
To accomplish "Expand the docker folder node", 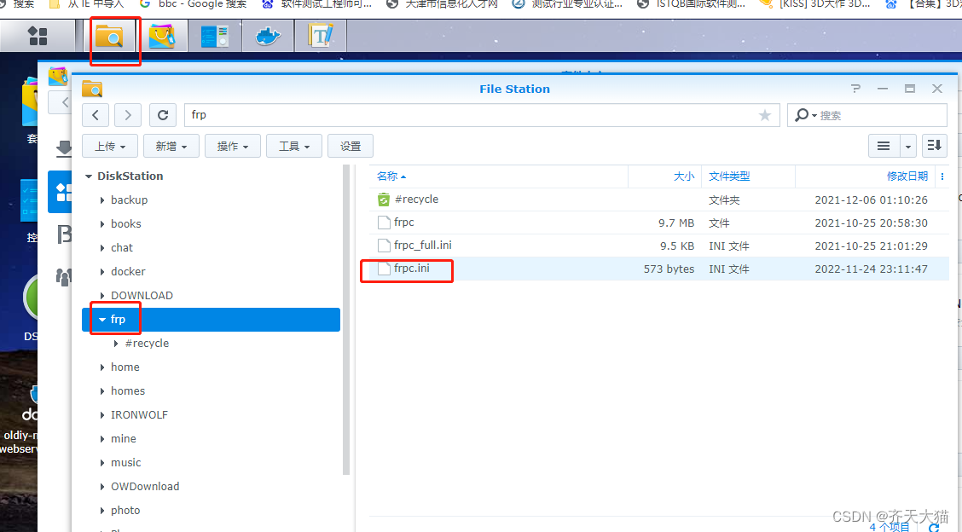I will point(102,272).
